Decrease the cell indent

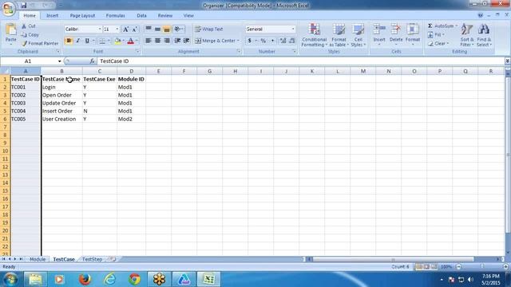pyautogui.click(x=177, y=41)
